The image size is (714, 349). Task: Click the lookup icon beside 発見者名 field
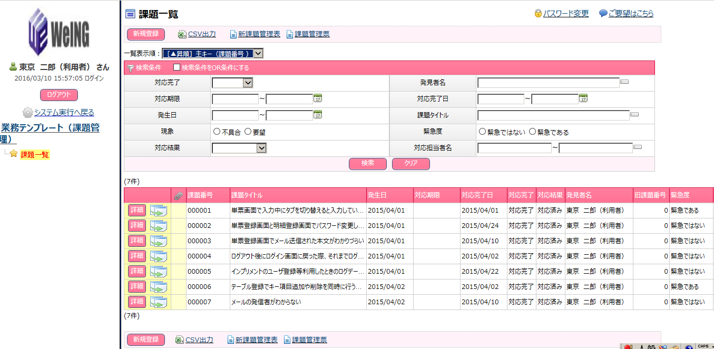[625, 82]
